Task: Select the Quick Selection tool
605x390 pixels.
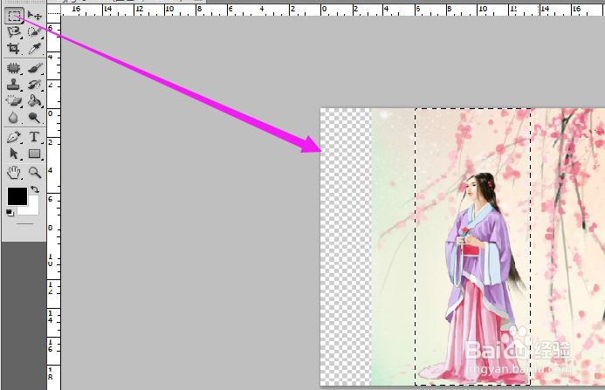Action: pos(35,31)
